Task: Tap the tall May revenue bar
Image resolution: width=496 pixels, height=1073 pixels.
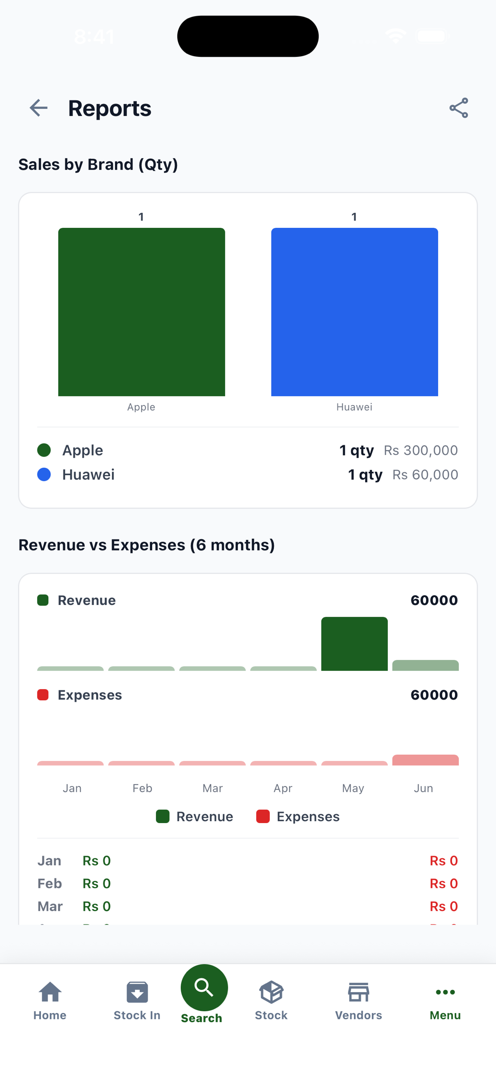Action: (x=354, y=643)
